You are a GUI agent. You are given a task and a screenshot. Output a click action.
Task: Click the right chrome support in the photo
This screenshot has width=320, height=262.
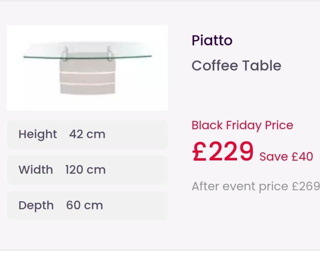110,53
